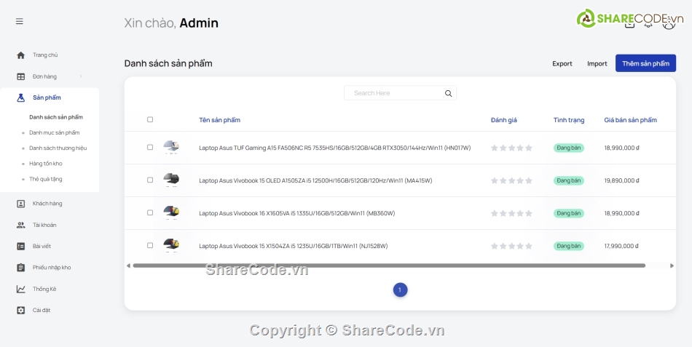Tick the checkbox for the TUF Gaming A15 row
This screenshot has width=692, height=347.
(150, 147)
